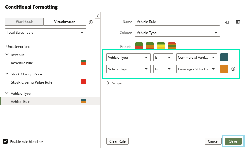Add a condition row with the plus icon

[x=233, y=69]
